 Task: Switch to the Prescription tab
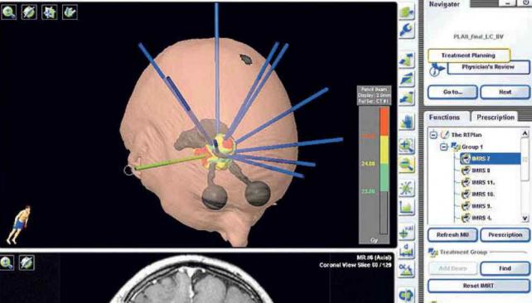click(496, 118)
